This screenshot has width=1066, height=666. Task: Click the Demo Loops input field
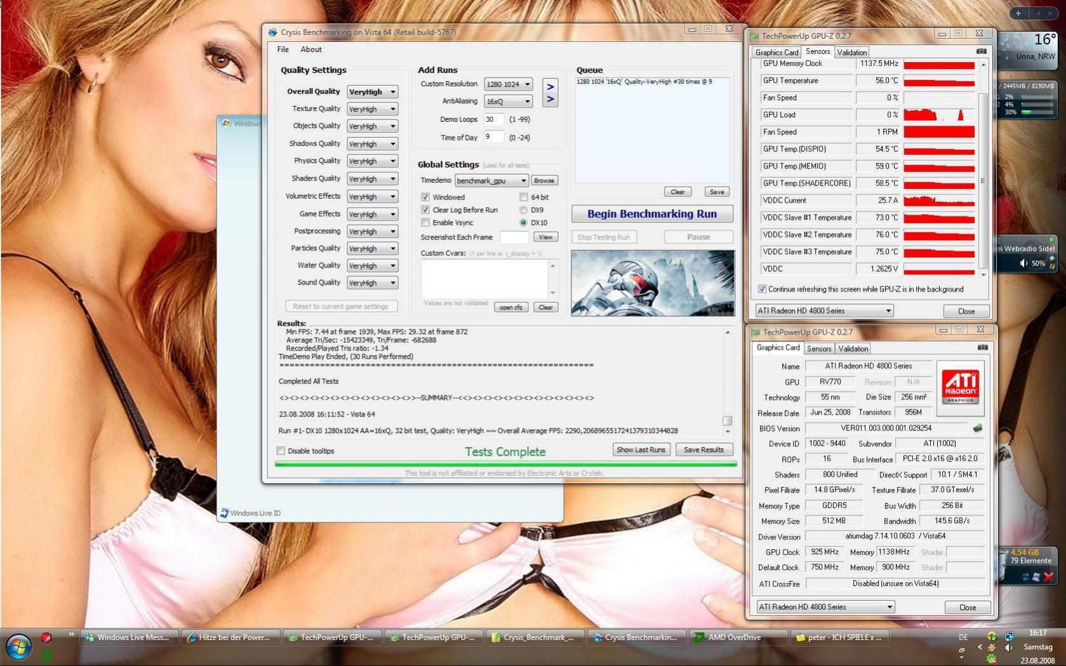coord(493,119)
